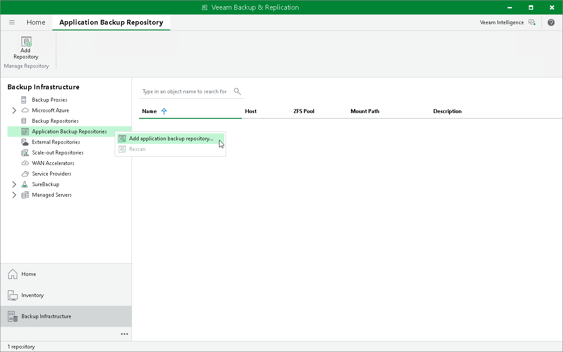Click the Veeam Intelligence label
The height and width of the screenshot is (352, 563).
tap(502, 22)
